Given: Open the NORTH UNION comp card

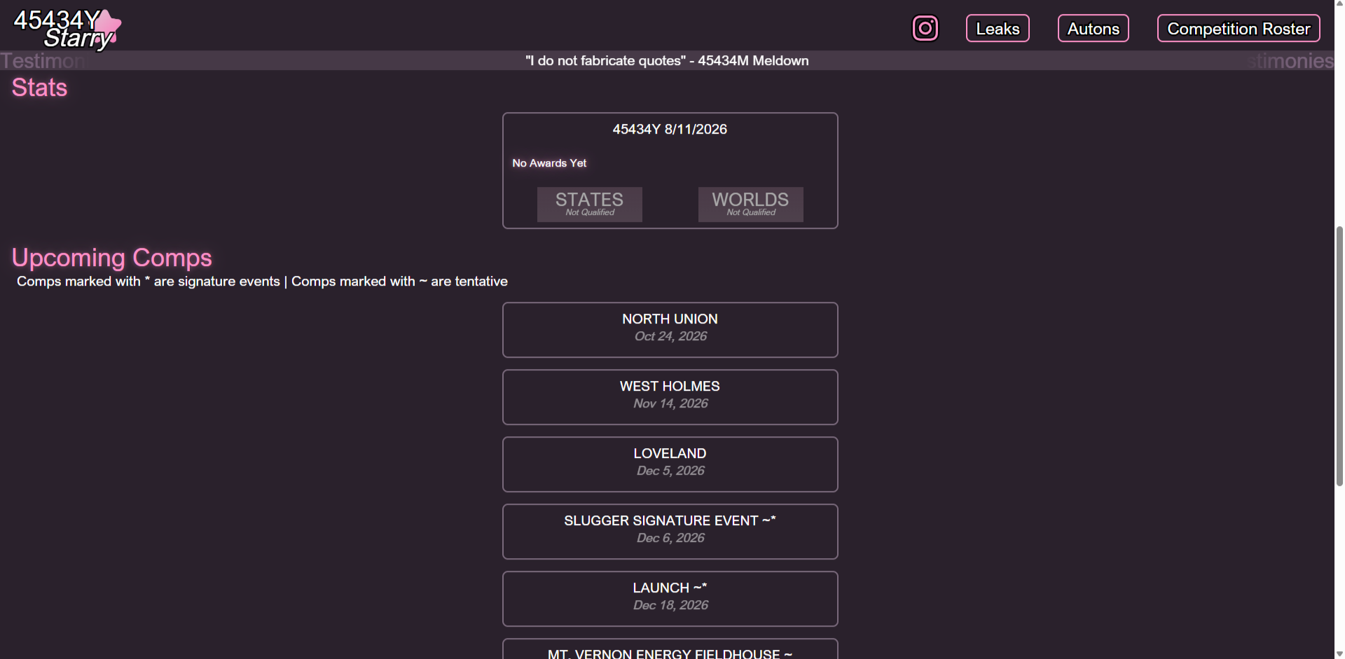Looking at the screenshot, I should point(670,330).
